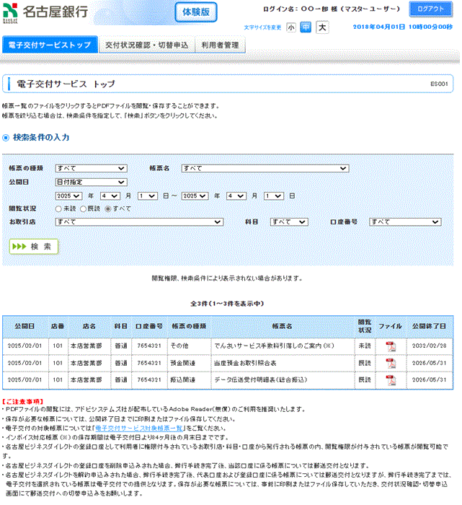Select the 未読 radio button
Screen dimensions: 462x505
(58, 209)
